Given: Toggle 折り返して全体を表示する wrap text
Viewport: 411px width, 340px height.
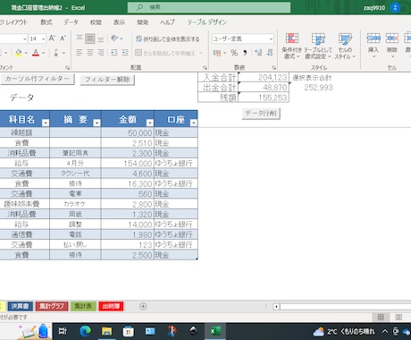Looking at the screenshot, I should point(167,38).
